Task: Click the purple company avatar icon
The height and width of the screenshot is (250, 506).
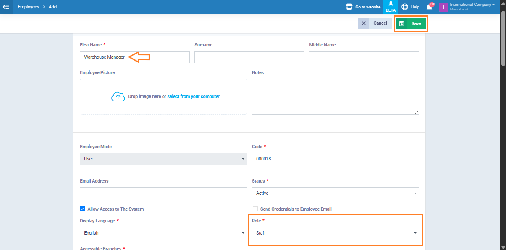Action: tap(443, 7)
